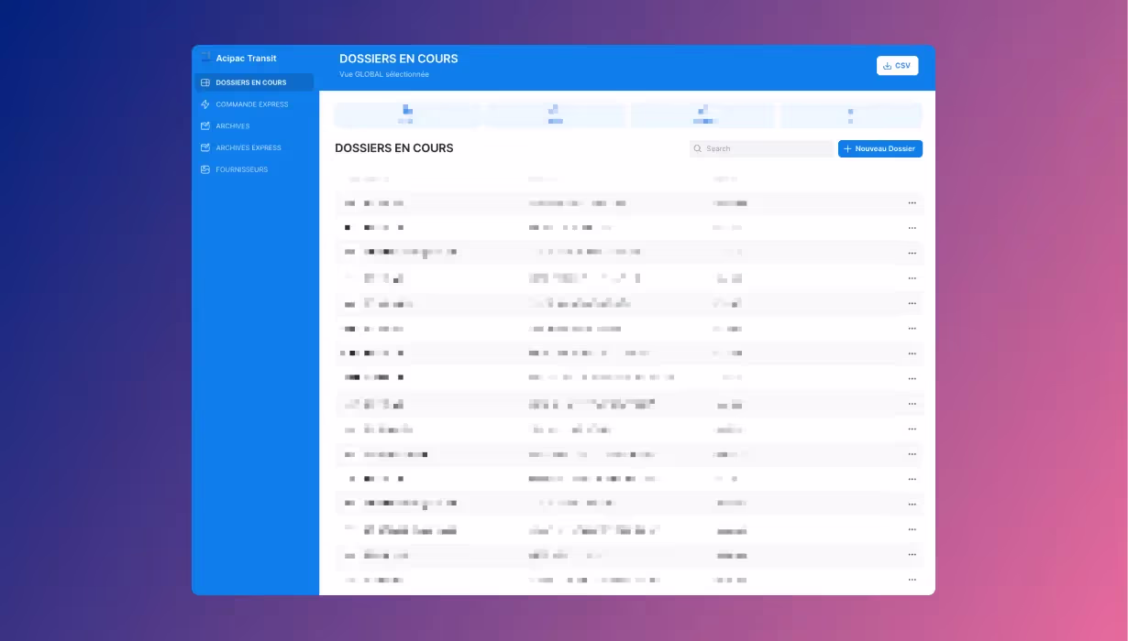The width and height of the screenshot is (1128, 641).
Task: Focus the Search input field
Action: point(766,148)
